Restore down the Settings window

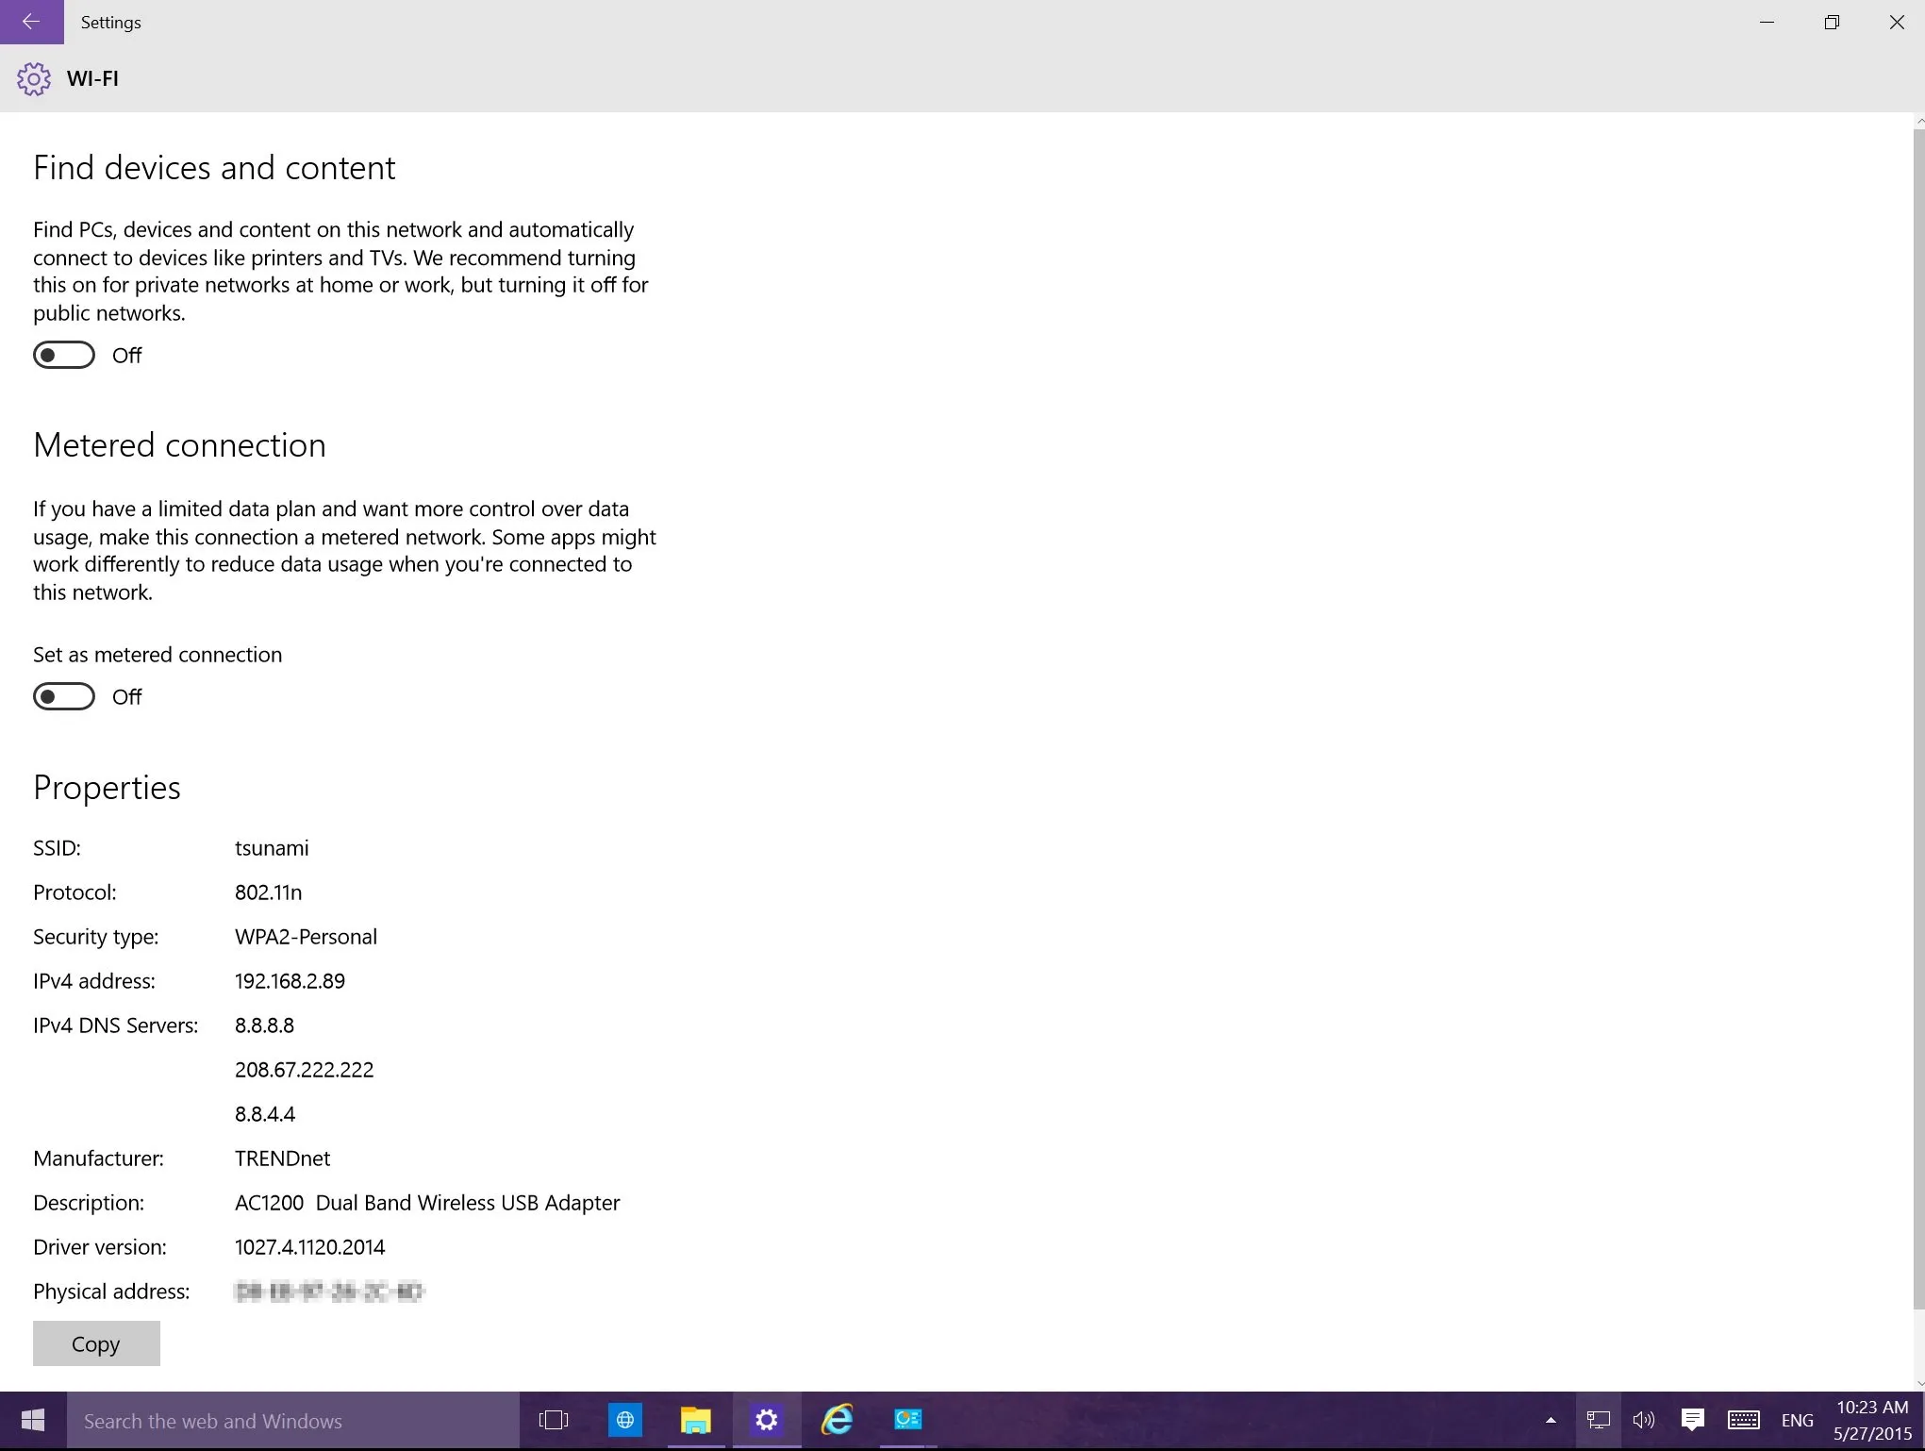click(x=1832, y=22)
